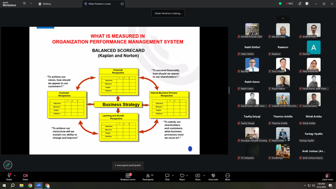Image resolution: width=336 pixels, height=189 pixels.
Task: Open Host tools shield menu
Action: [213, 177]
